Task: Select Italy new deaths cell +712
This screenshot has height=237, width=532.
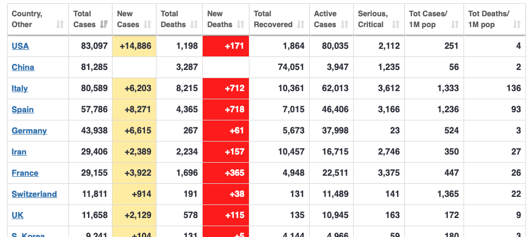Action: tap(226, 88)
